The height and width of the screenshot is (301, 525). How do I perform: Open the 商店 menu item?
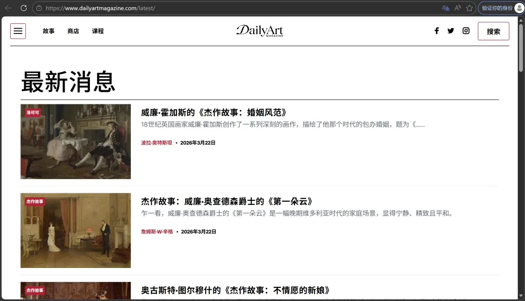[73, 31]
